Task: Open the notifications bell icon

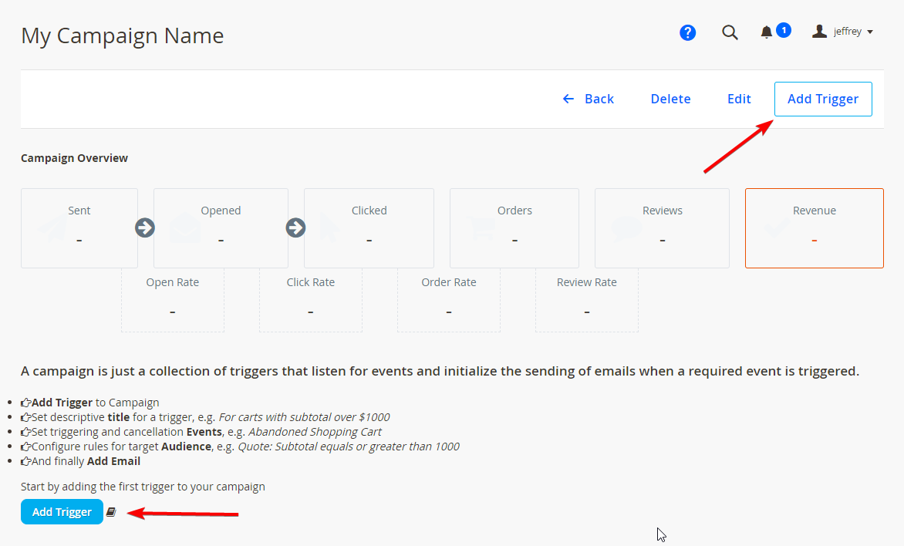Action: click(x=767, y=32)
